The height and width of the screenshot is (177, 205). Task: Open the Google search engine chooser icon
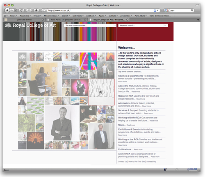(x=166, y=10)
